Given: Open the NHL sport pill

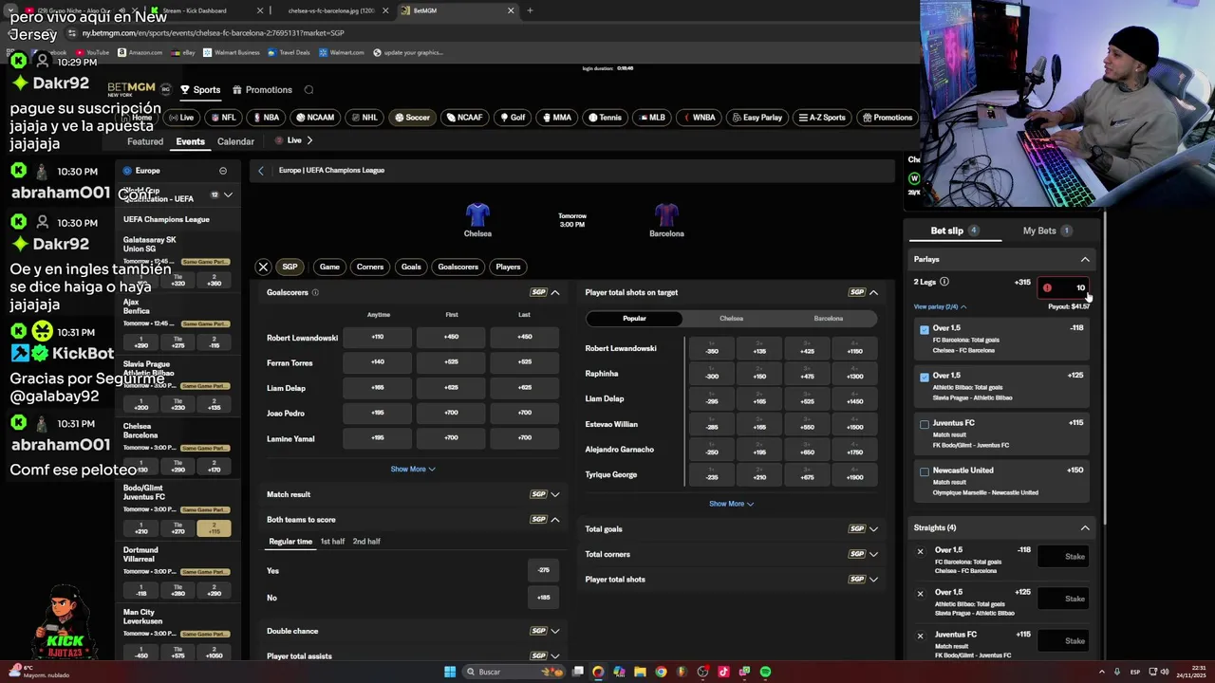Looking at the screenshot, I should 364,118.
